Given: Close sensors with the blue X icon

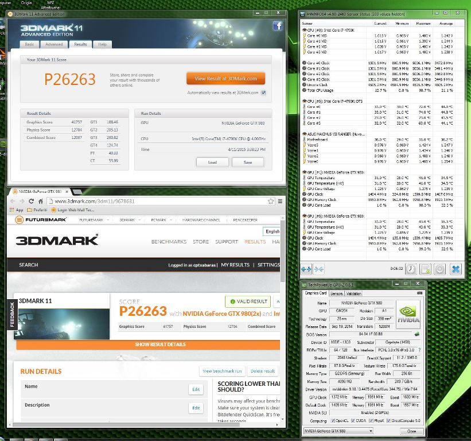Looking at the screenshot, I should tap(456, 269).
